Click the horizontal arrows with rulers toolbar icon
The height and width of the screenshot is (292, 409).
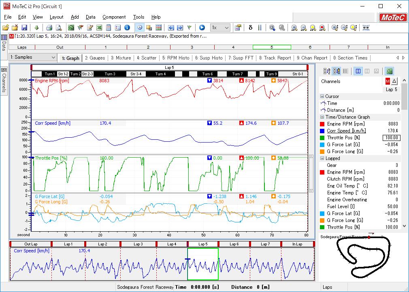click(x=366, y=28)
